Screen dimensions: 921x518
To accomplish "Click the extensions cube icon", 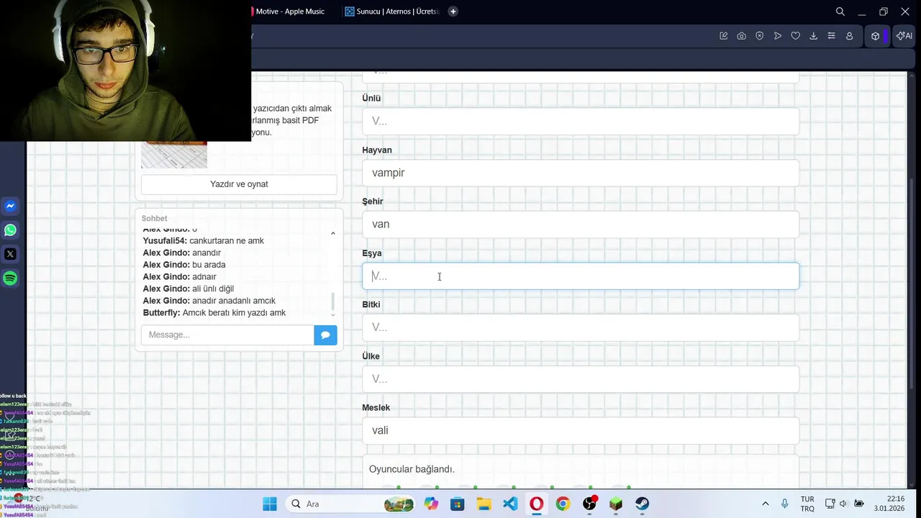I will pos(875,36).
